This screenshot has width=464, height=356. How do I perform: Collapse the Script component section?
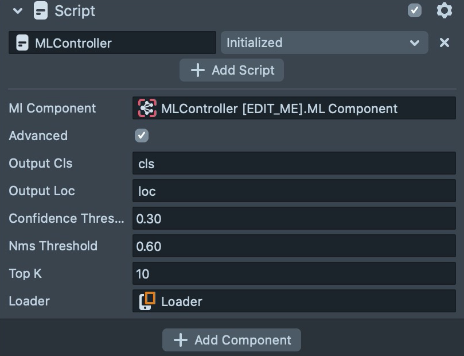[18, 11]
